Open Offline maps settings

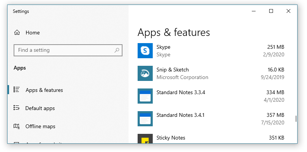(x=40, y=127)
